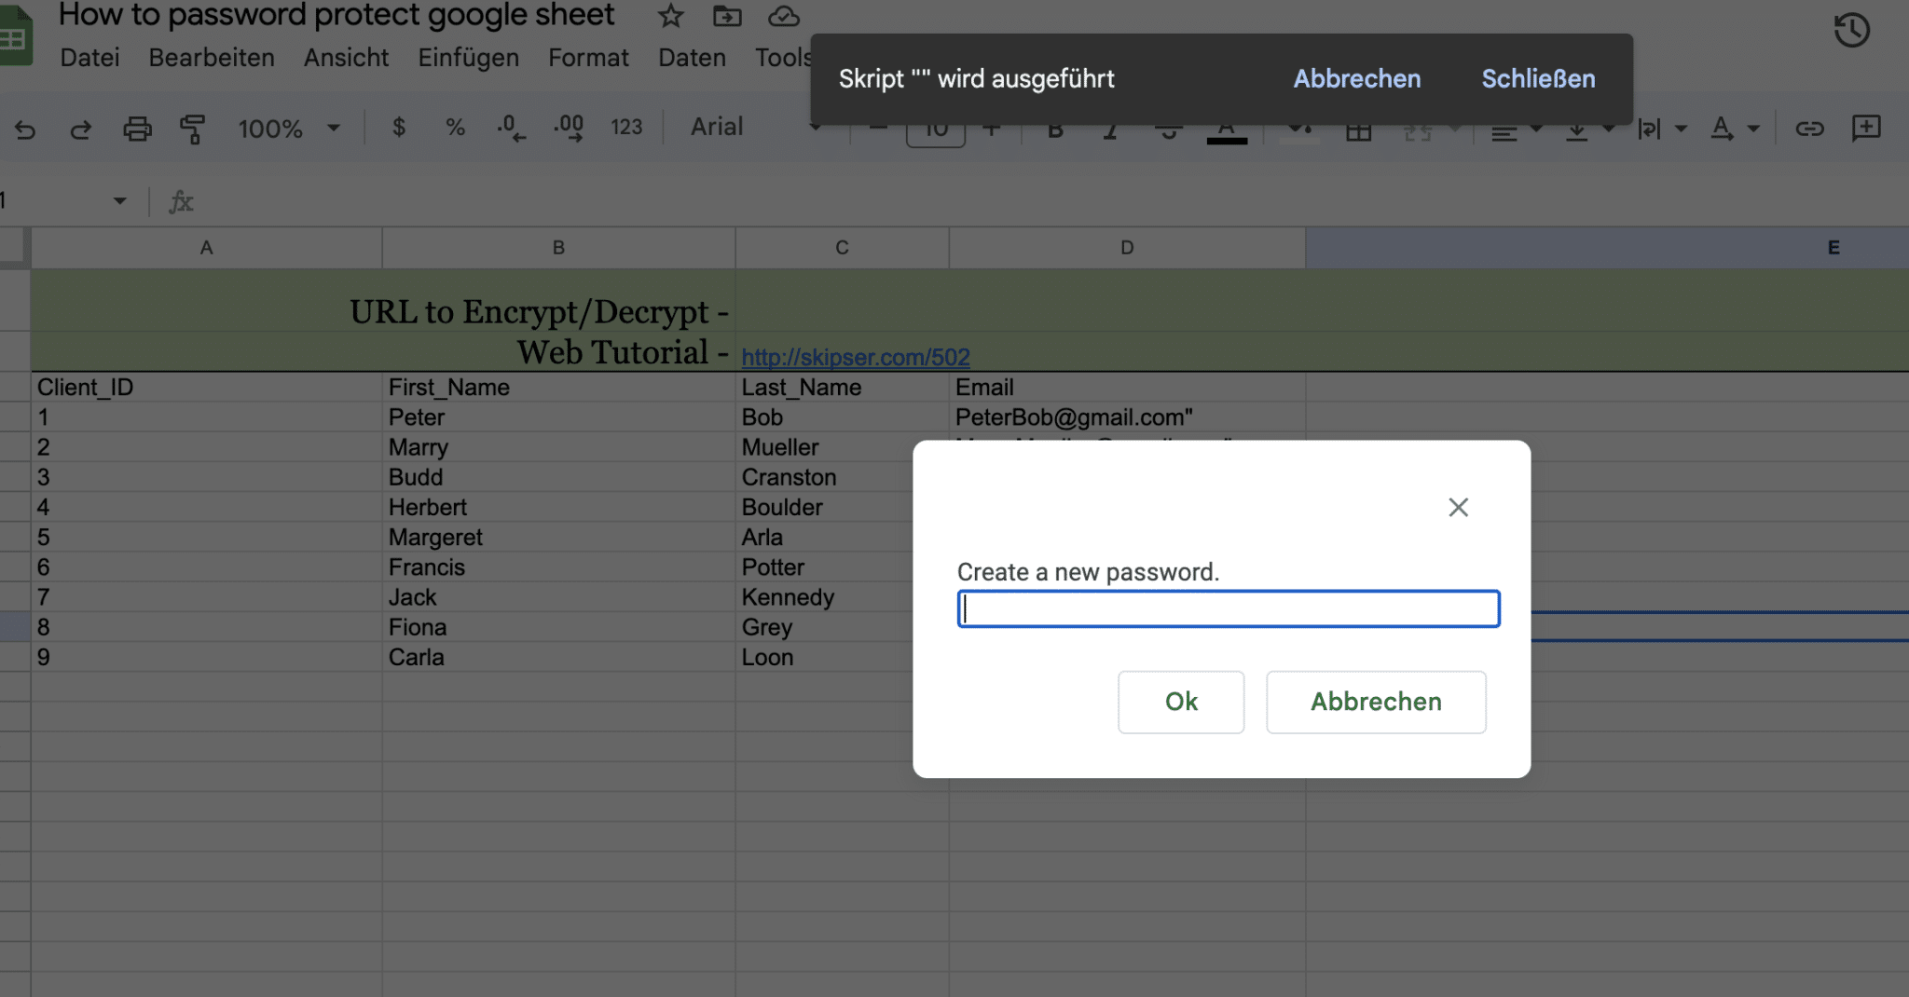Open the 100% zoom dropdown
Image resolution: width=1909 pixels, height=997 pixels.
coord(289,129)
